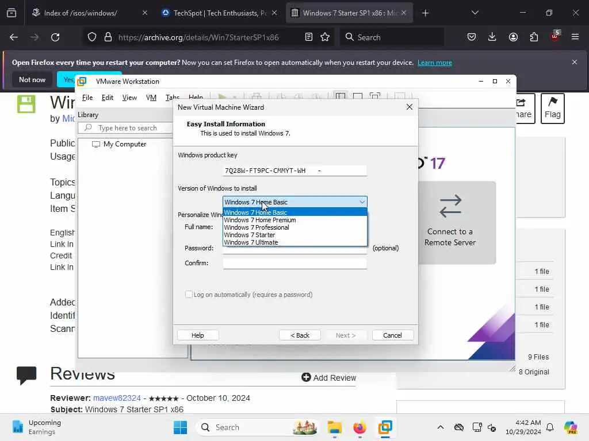Close the New Virtual Machine Wizard dialog
The height and width of the screenshot is (441, 589).
coord(410,107)
